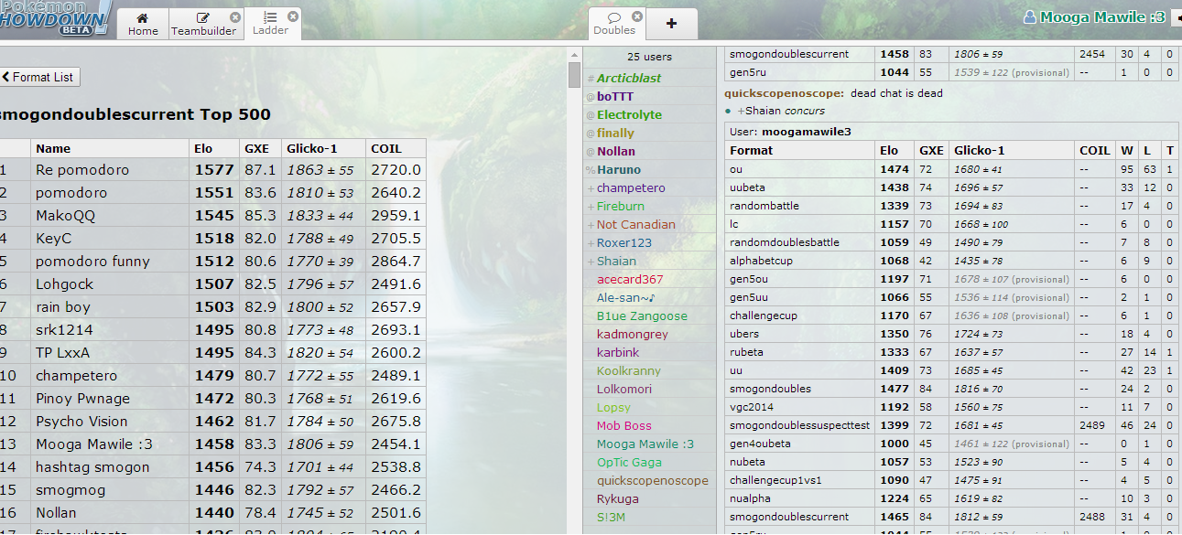Select user Arcticblast in the user list
This screenshot has height=535, width=1182.
tap(629, 79)
